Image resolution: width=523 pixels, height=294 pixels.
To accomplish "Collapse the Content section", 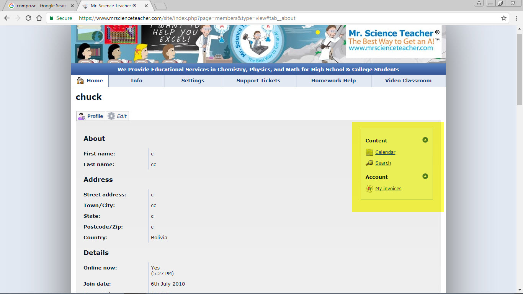I will tap(425, 140).
